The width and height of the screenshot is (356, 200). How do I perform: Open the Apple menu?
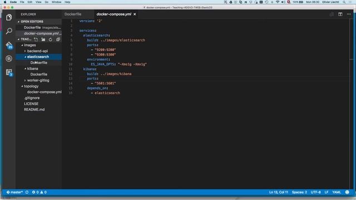[x=5, y=2]
